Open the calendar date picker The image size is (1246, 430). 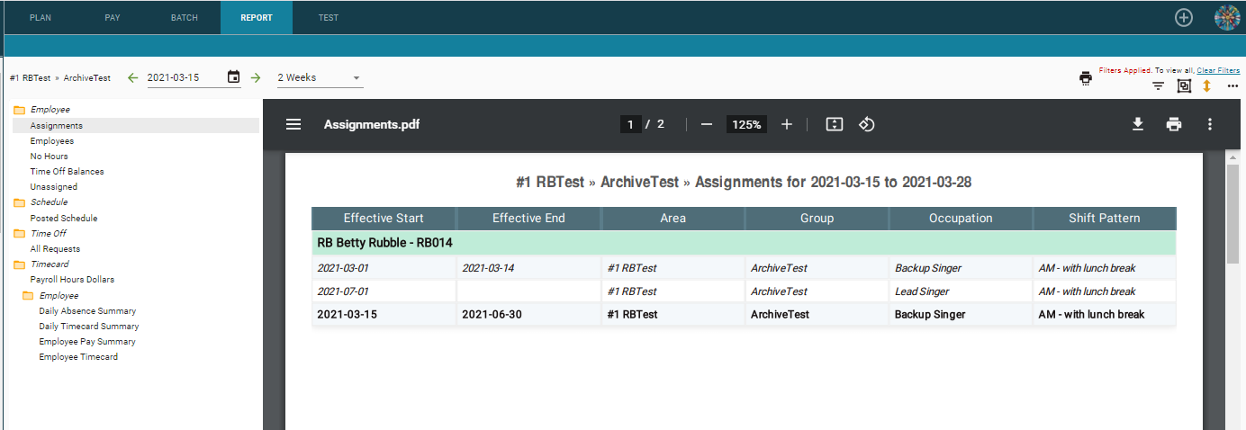pos(234,77)
